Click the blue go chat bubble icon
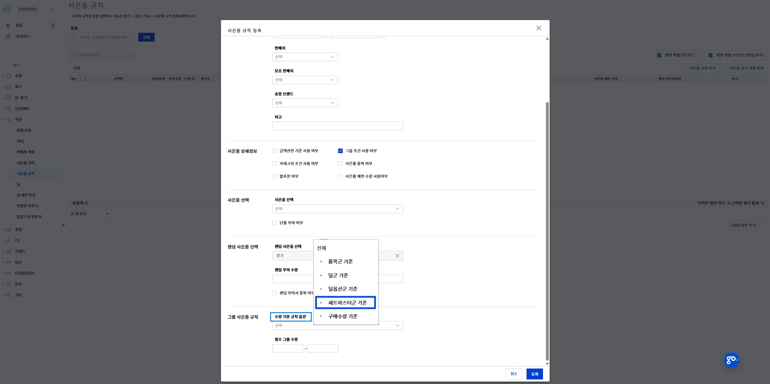 [x=731, y=360]
